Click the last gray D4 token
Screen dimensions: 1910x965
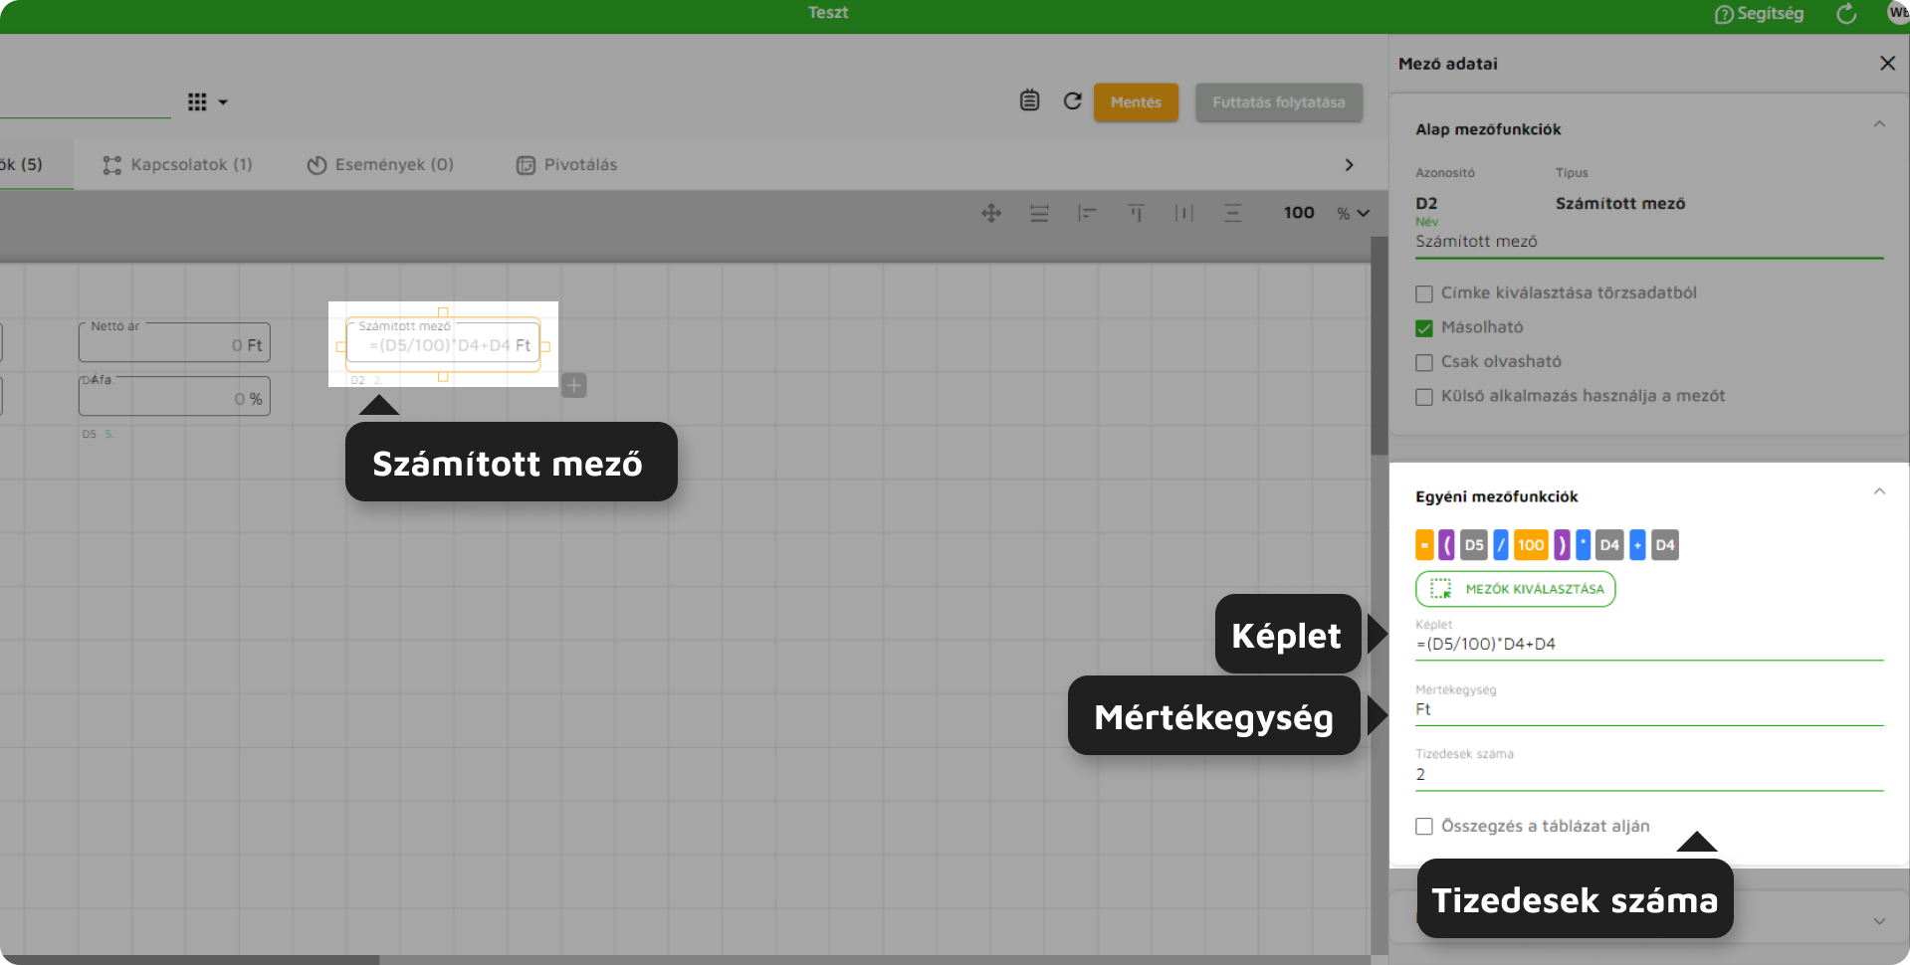pos(1665,545)
